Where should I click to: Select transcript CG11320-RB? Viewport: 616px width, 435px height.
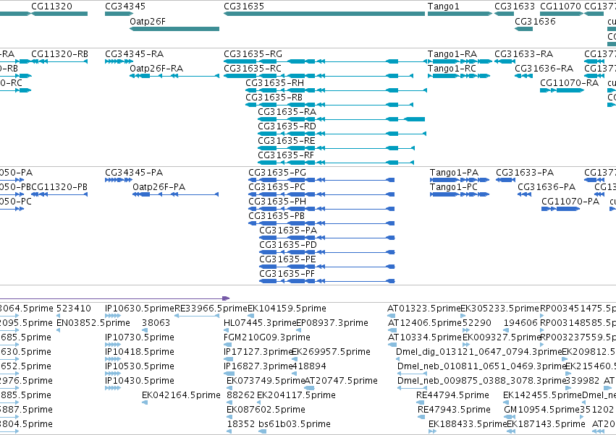(x=59, y=61)
